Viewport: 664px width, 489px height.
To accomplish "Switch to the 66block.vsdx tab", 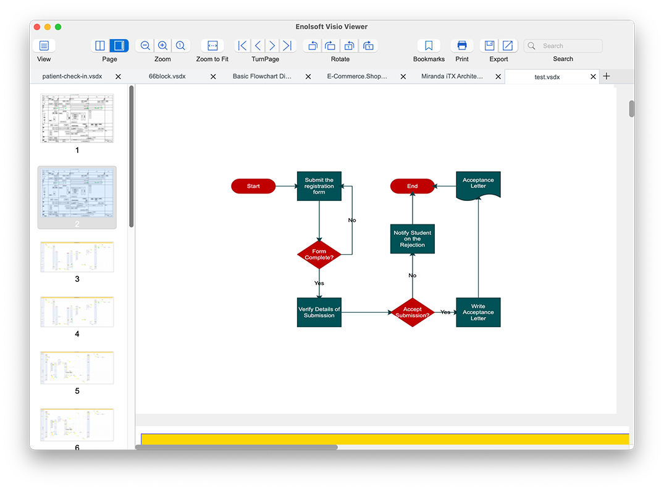I will [x=167, y=77].
